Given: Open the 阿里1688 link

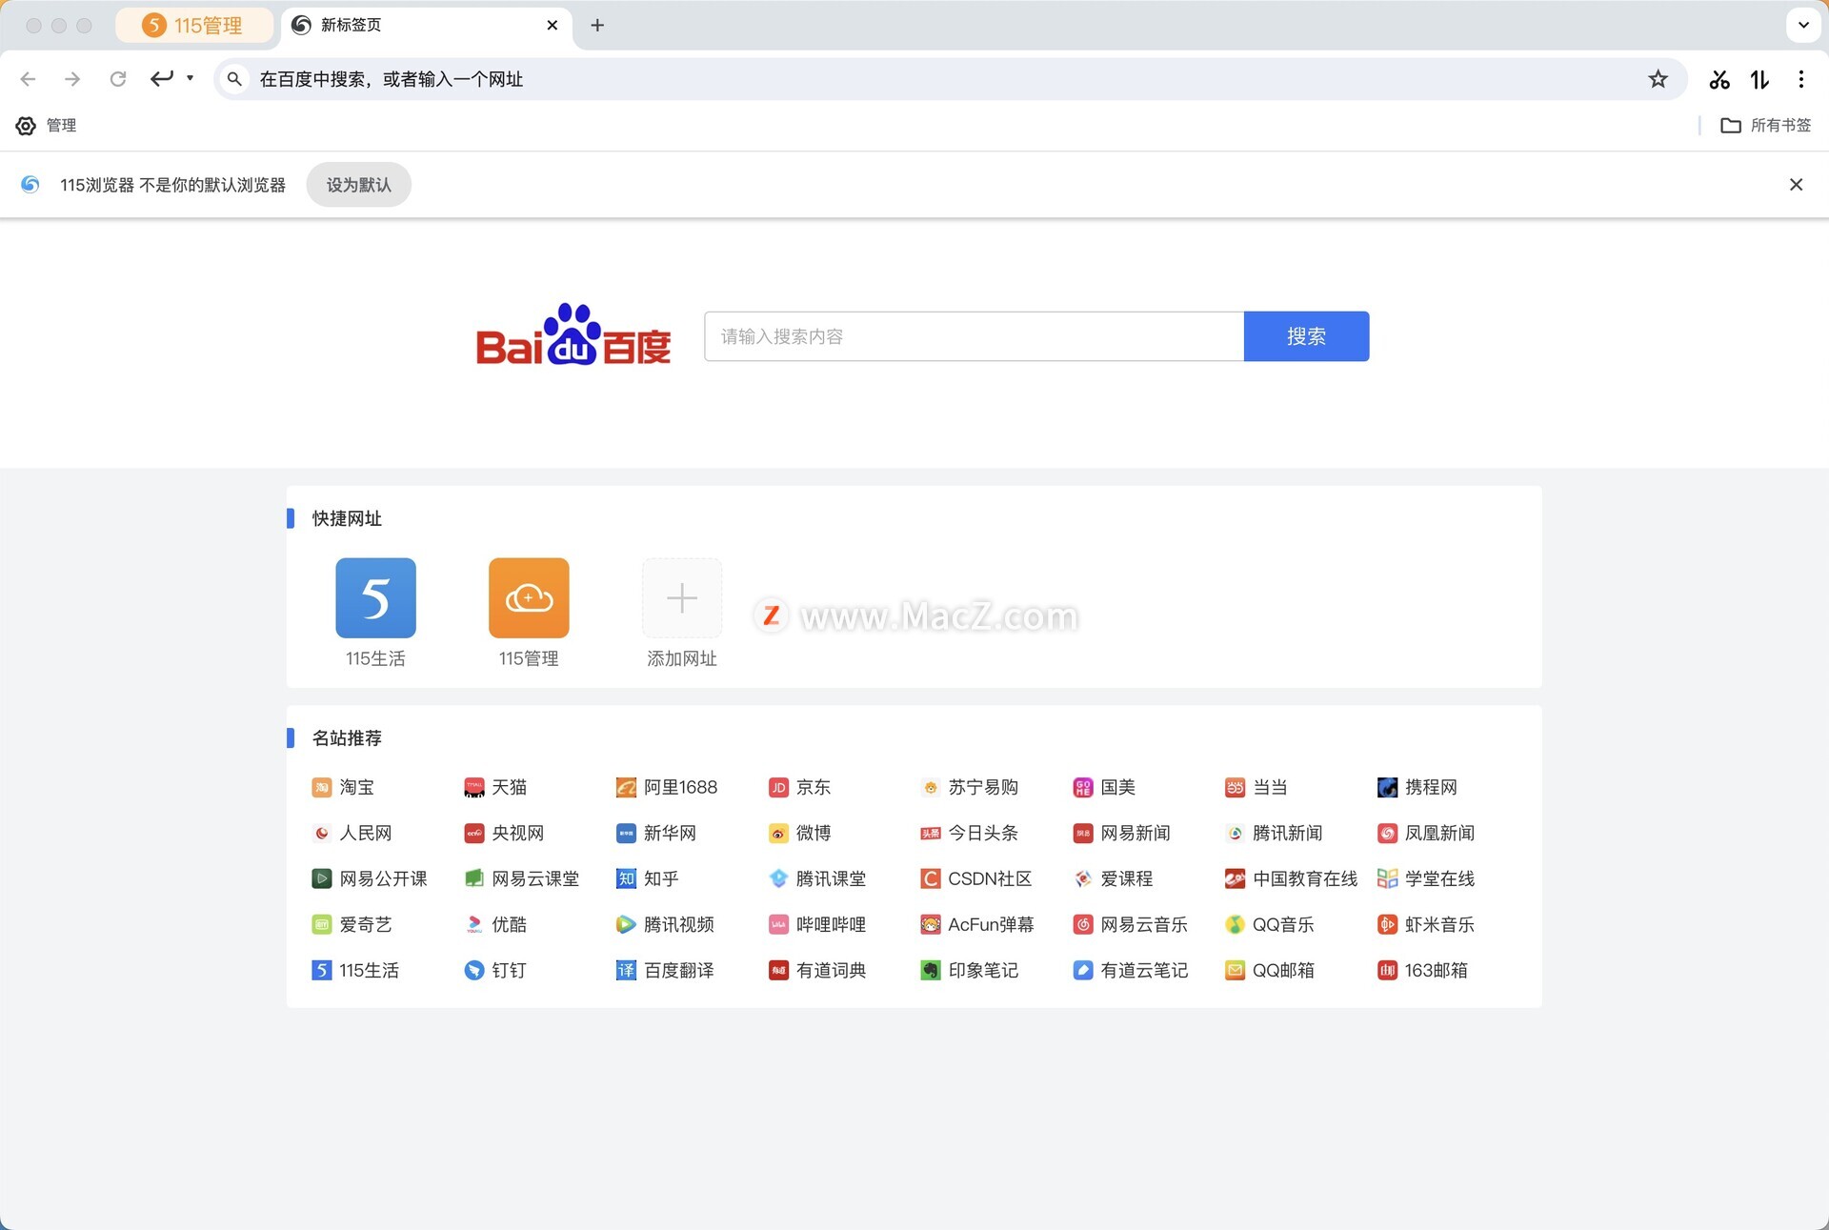Looking at the screenshot, I should pyautogui.click(x=667, y=787).
